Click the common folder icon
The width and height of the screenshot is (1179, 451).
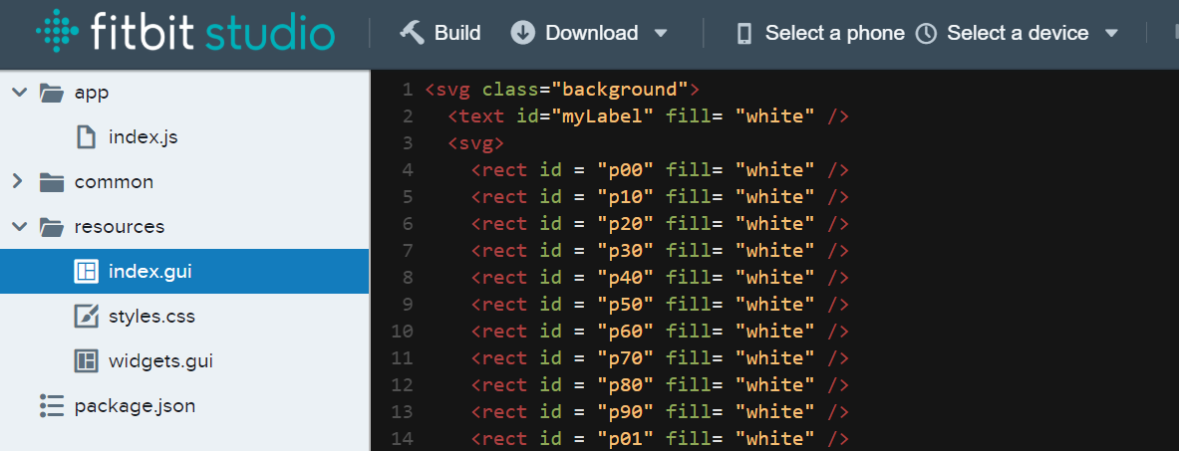coord(51,182)
